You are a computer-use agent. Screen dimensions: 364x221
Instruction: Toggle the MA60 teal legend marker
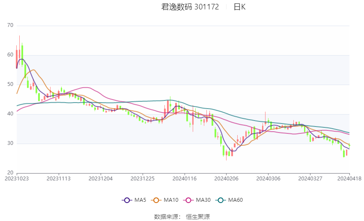221,200
